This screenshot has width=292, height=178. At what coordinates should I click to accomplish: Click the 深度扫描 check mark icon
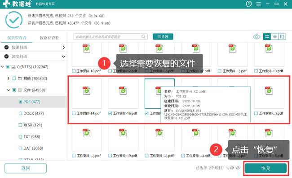pos(7,56)
